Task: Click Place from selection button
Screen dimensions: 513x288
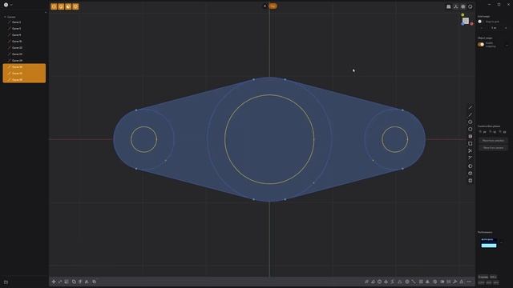Action: [x=493, y=141]
